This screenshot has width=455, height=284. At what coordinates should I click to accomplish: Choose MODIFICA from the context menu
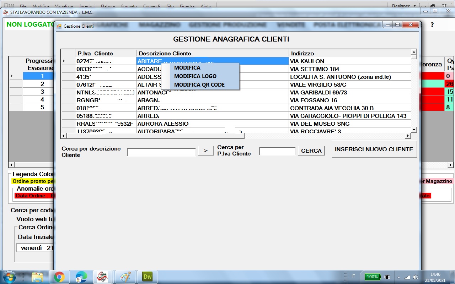pos(187,68)
